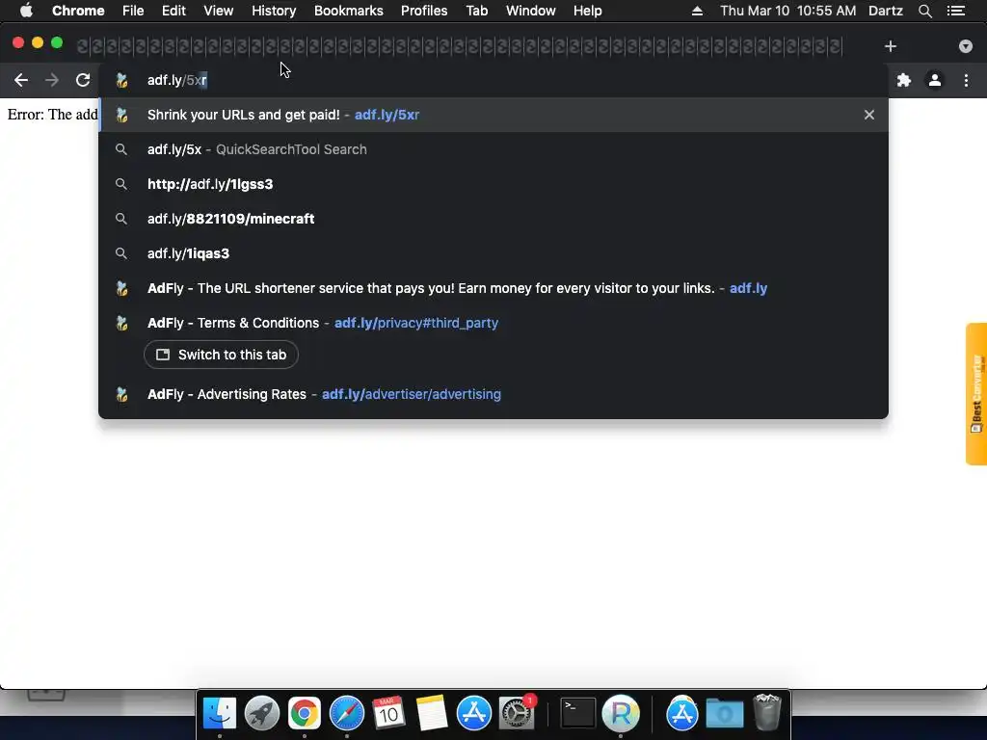Open the Best Converter side tab
987x740 pixels.
(976, 394)
